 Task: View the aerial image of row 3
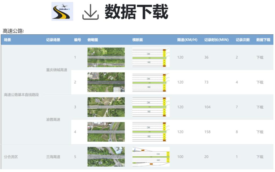tap(106, 107)
